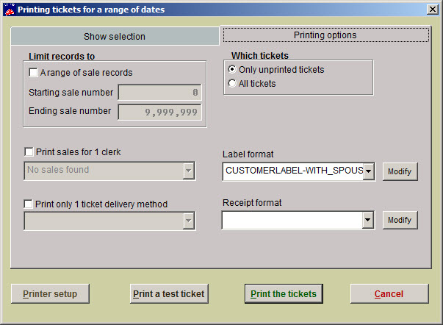Close the Printing tickets dialog
This screenshot has height=325, width=443.
pos(433,10)
